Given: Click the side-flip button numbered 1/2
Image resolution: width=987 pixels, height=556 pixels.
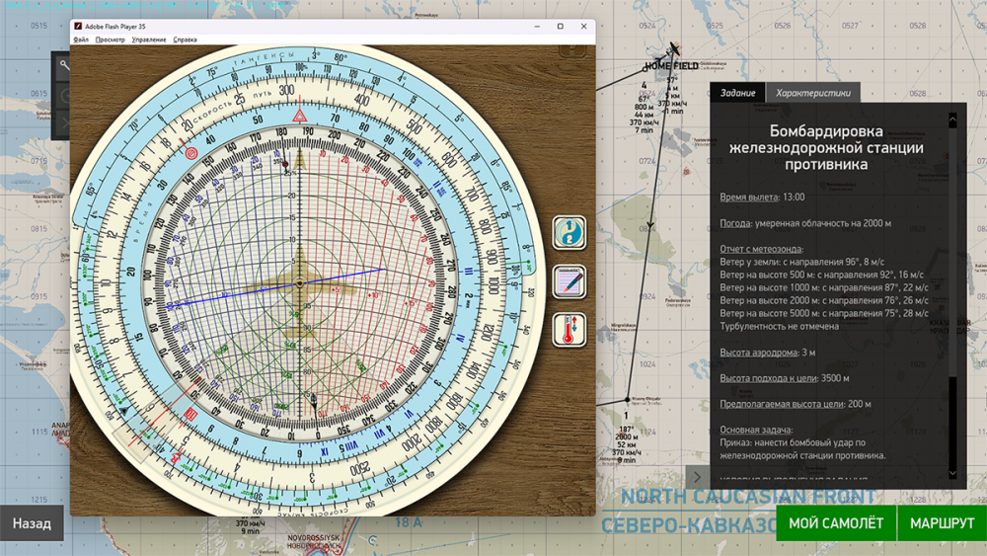Looking at the screenshot, I should 569,233.
